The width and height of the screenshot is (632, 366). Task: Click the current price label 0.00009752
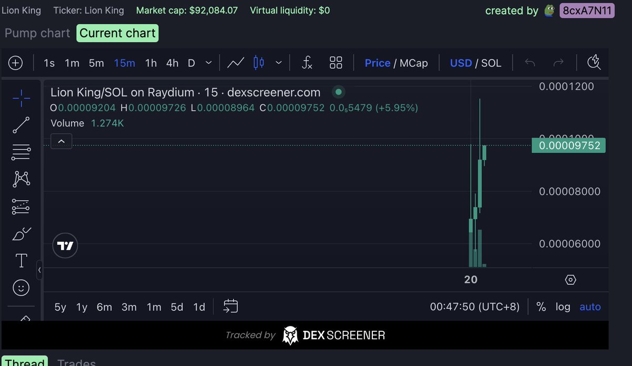click(x=569, y=145)
